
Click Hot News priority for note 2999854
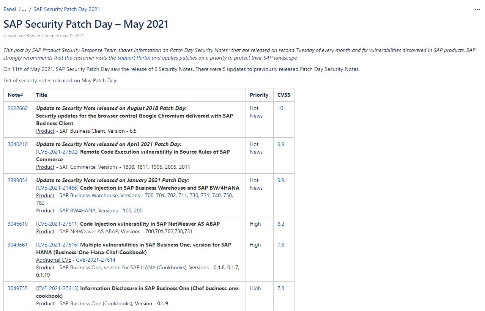[256, 184]
